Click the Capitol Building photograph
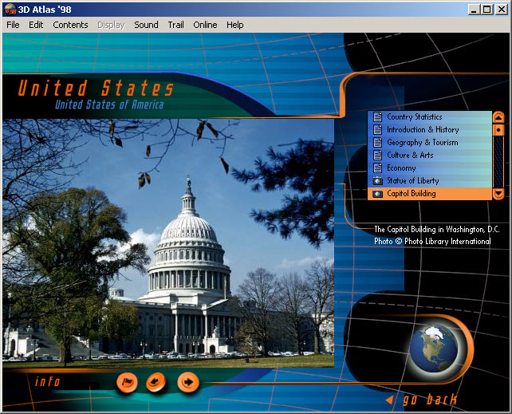Image resolution: width=512 pixels, height=414 pixels. pyautogui.click(x=168, y=243)
